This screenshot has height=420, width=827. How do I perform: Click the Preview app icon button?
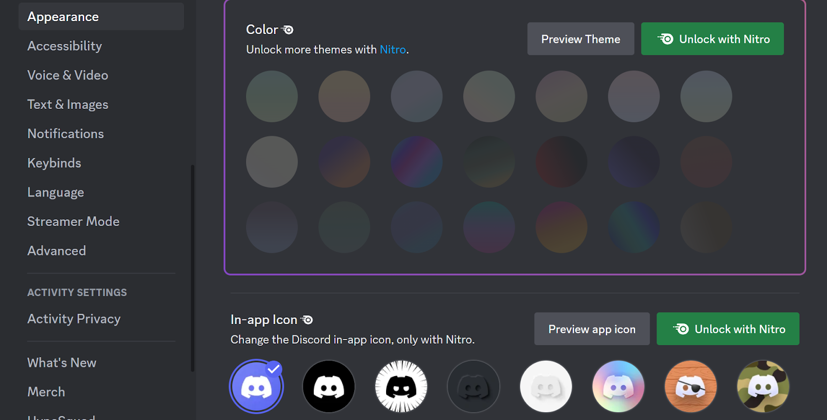(592, 329)
